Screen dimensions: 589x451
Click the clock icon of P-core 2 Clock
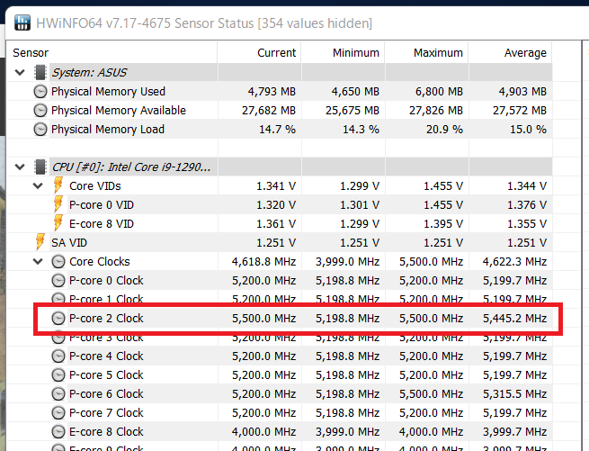[x=58, y=318]
